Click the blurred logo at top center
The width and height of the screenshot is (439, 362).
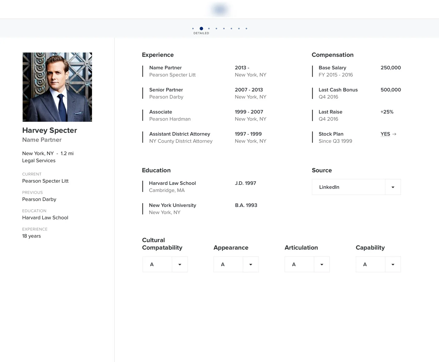pos(220,9)
